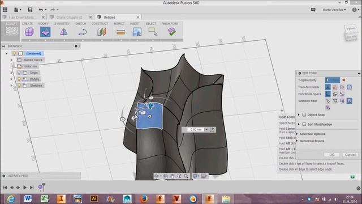Open the SCULPT workspace switcher

tap(11, 31)
